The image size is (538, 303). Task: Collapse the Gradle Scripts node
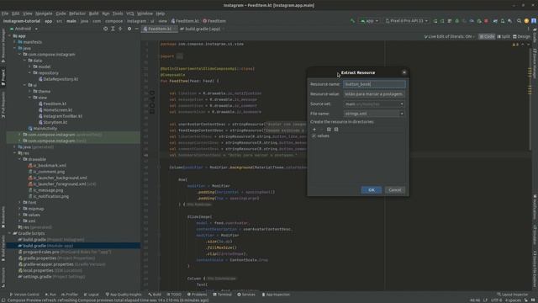point(9,233)
